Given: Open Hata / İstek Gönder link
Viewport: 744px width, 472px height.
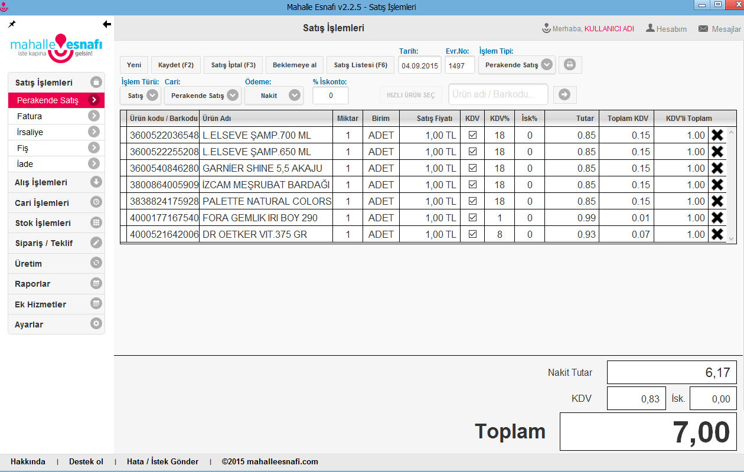Looking at the screenshot, I should click(x=162, y=461).
